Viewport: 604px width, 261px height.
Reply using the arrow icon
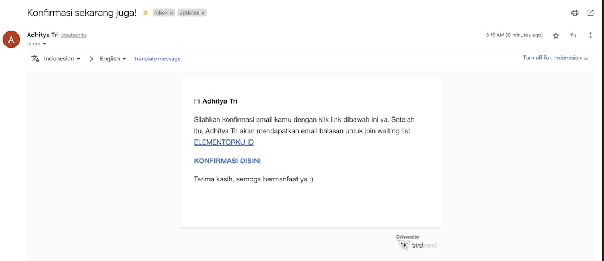(573, 35)
